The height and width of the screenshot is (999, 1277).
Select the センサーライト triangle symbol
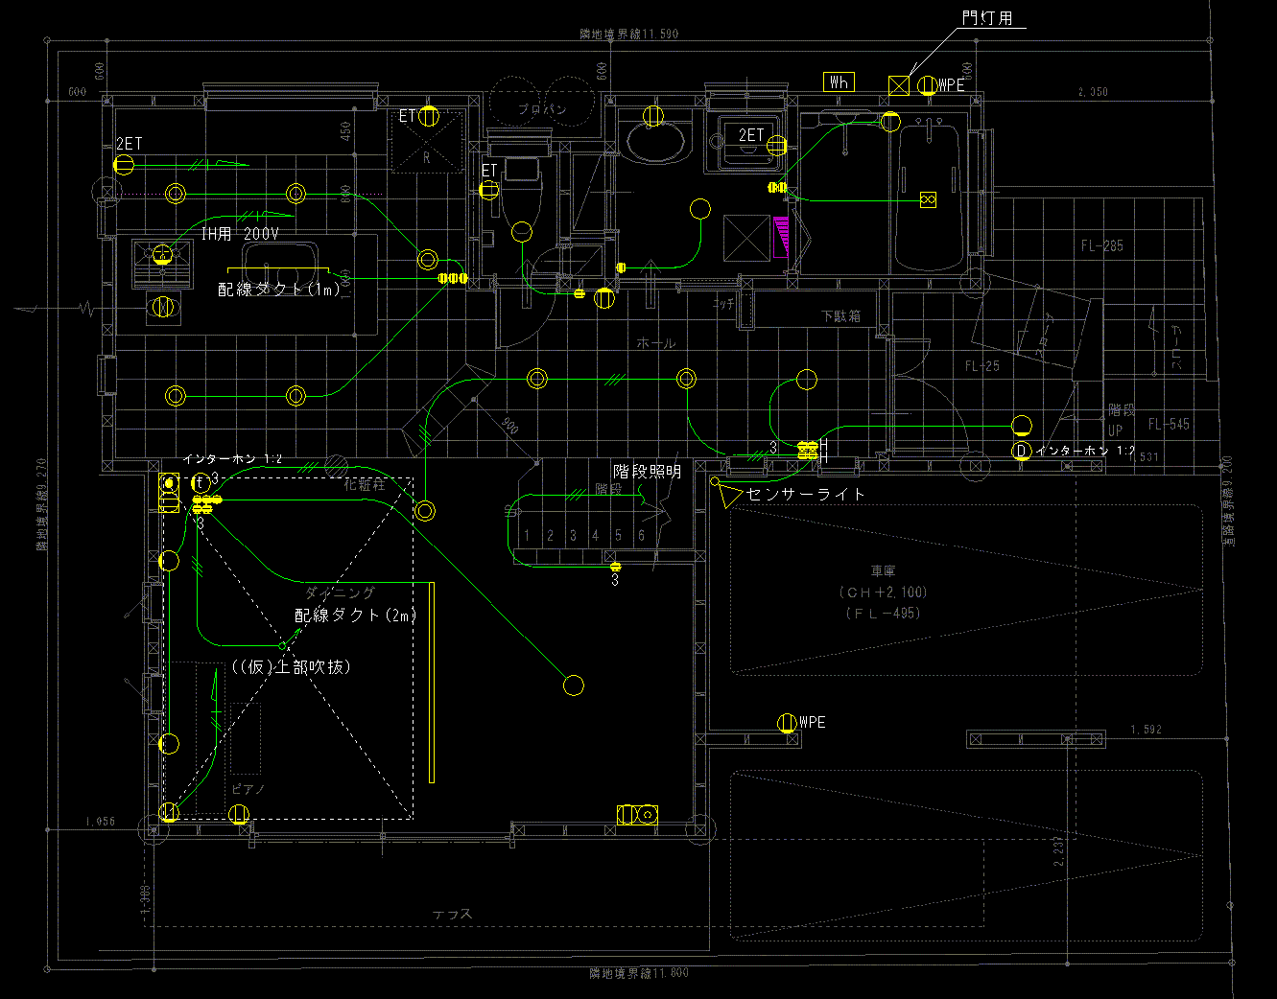coord(731,496)
